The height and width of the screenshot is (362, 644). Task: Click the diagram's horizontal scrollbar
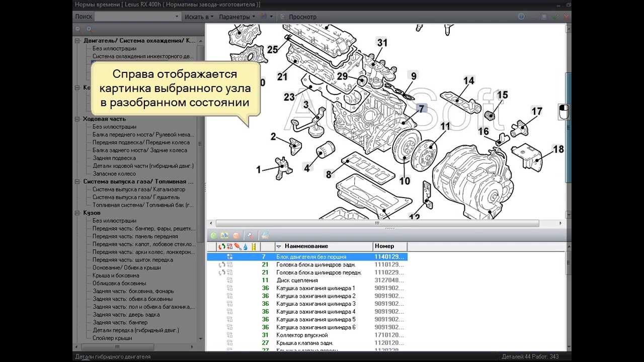[377, 223]
